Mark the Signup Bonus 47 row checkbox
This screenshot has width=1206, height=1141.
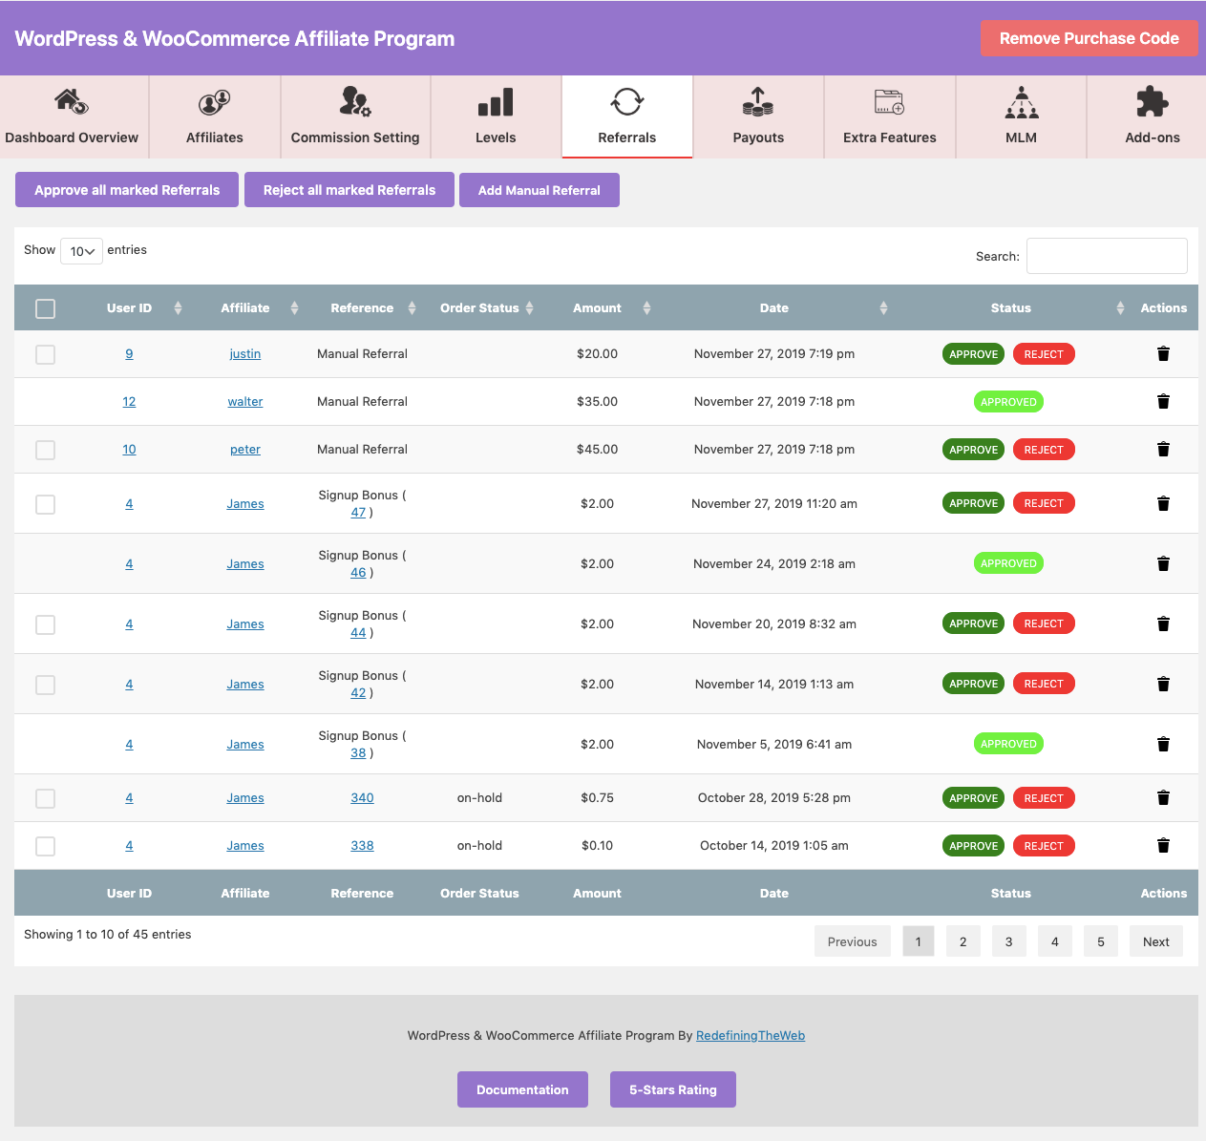(x=45, y=504)
